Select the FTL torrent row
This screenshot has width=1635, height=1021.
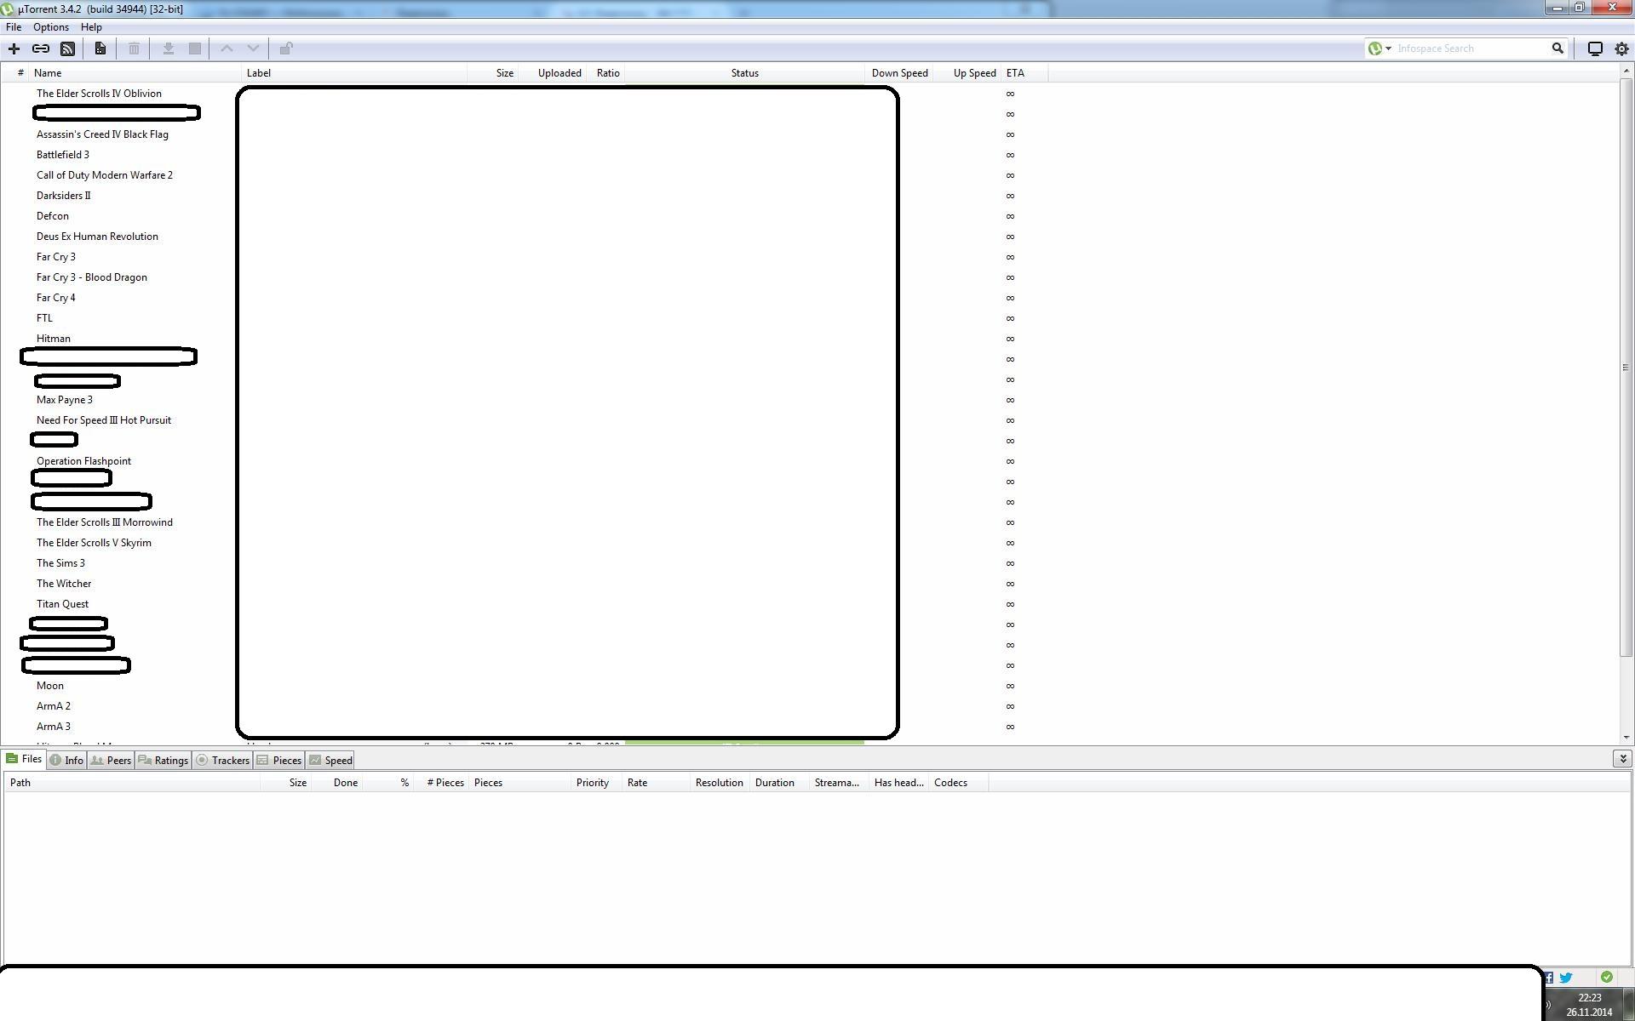pos(44,318)
